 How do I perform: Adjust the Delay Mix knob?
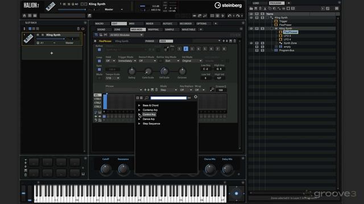pyautogui.click(x=227, y=169)
